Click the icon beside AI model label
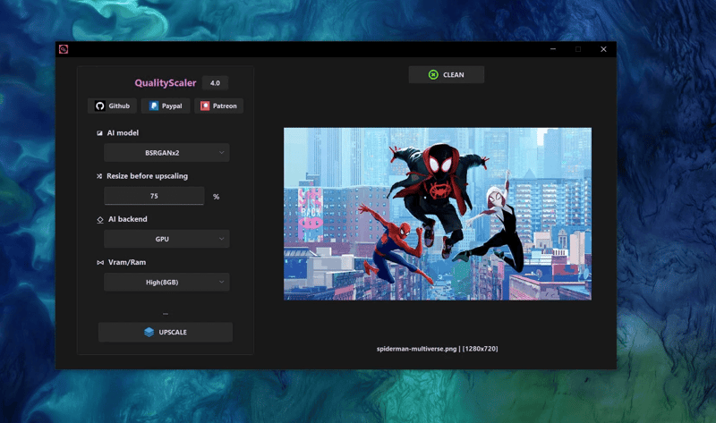This screenshot has width=716, height=423. coord(99,133)
